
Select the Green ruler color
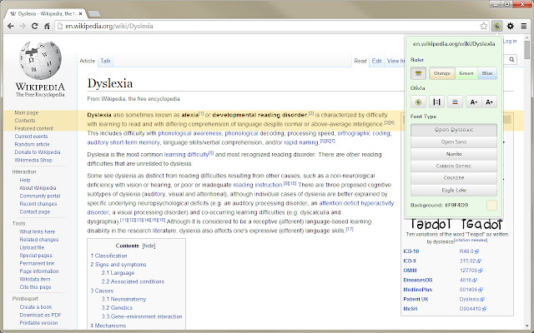(466, 73)
